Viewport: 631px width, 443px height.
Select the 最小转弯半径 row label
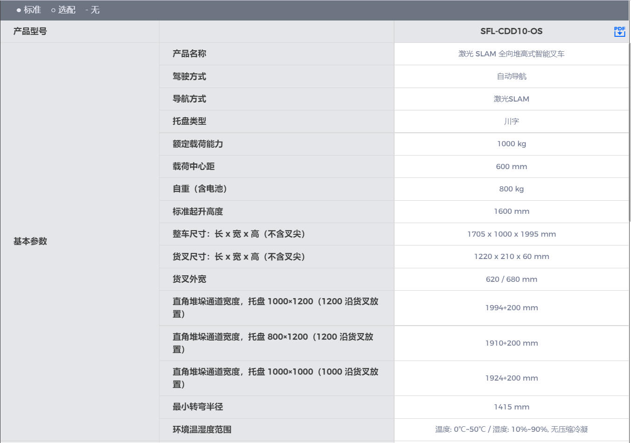pos(198,407)
